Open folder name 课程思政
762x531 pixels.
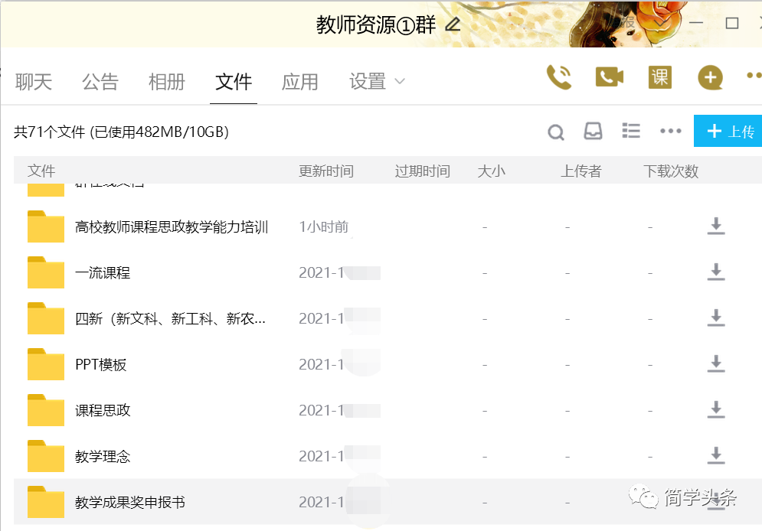click(x=103, y=411)
